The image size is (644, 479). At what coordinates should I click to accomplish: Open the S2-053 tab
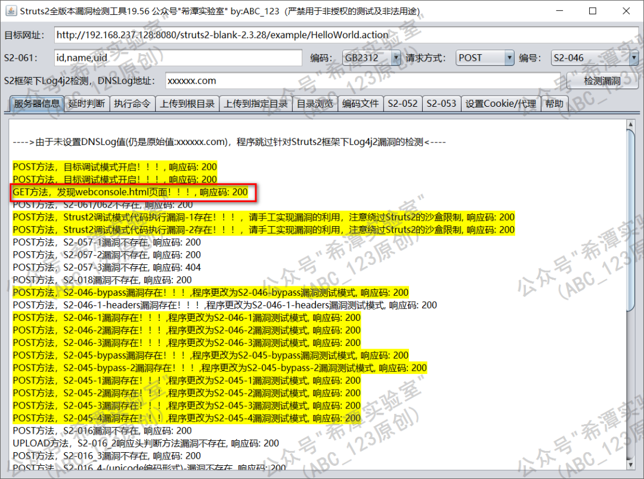[x=441, y=104]
